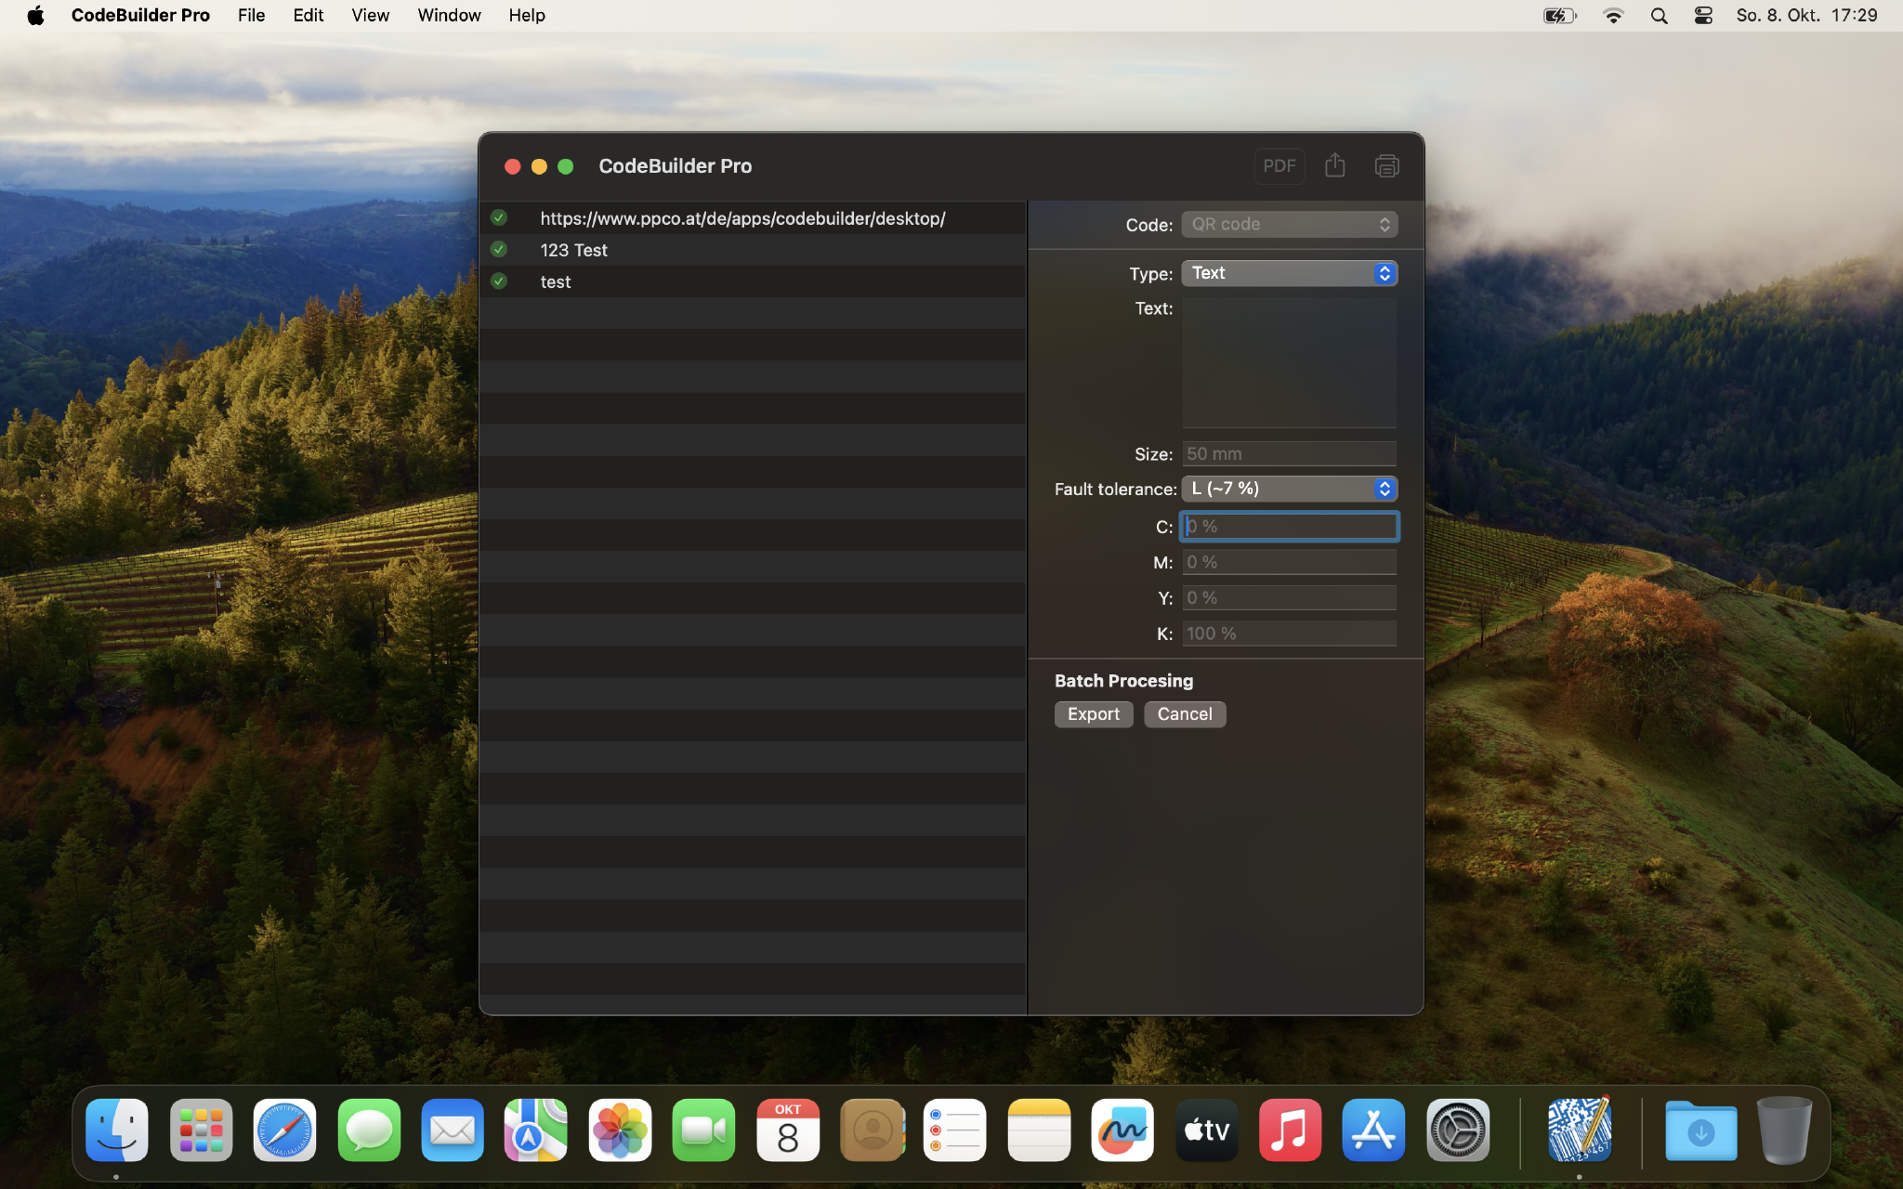Screen dimensions: 1903x1189
Task: Click the Export button under Batch Procesing
Action: [x=1094, y=714]
